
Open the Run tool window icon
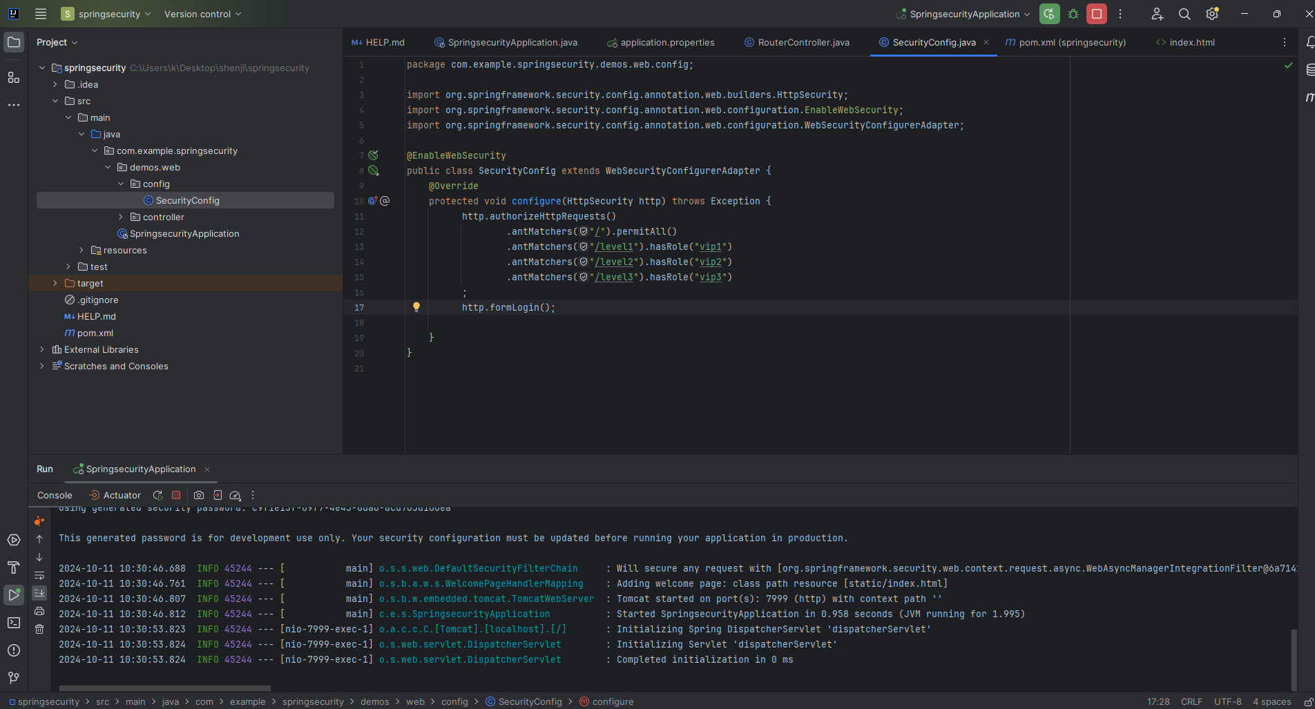pos(14,594)
